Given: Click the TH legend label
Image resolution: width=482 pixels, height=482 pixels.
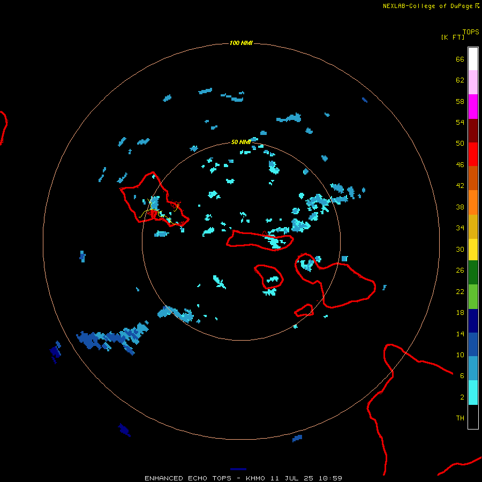Looking at the screenshot, I should pos(460,418).
